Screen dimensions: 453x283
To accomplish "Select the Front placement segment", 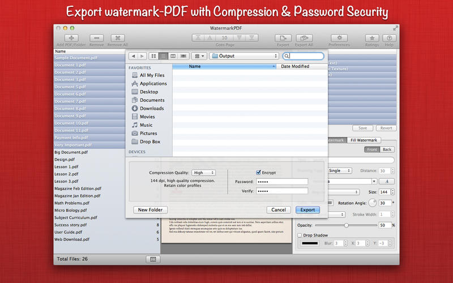I will point(372,149).
